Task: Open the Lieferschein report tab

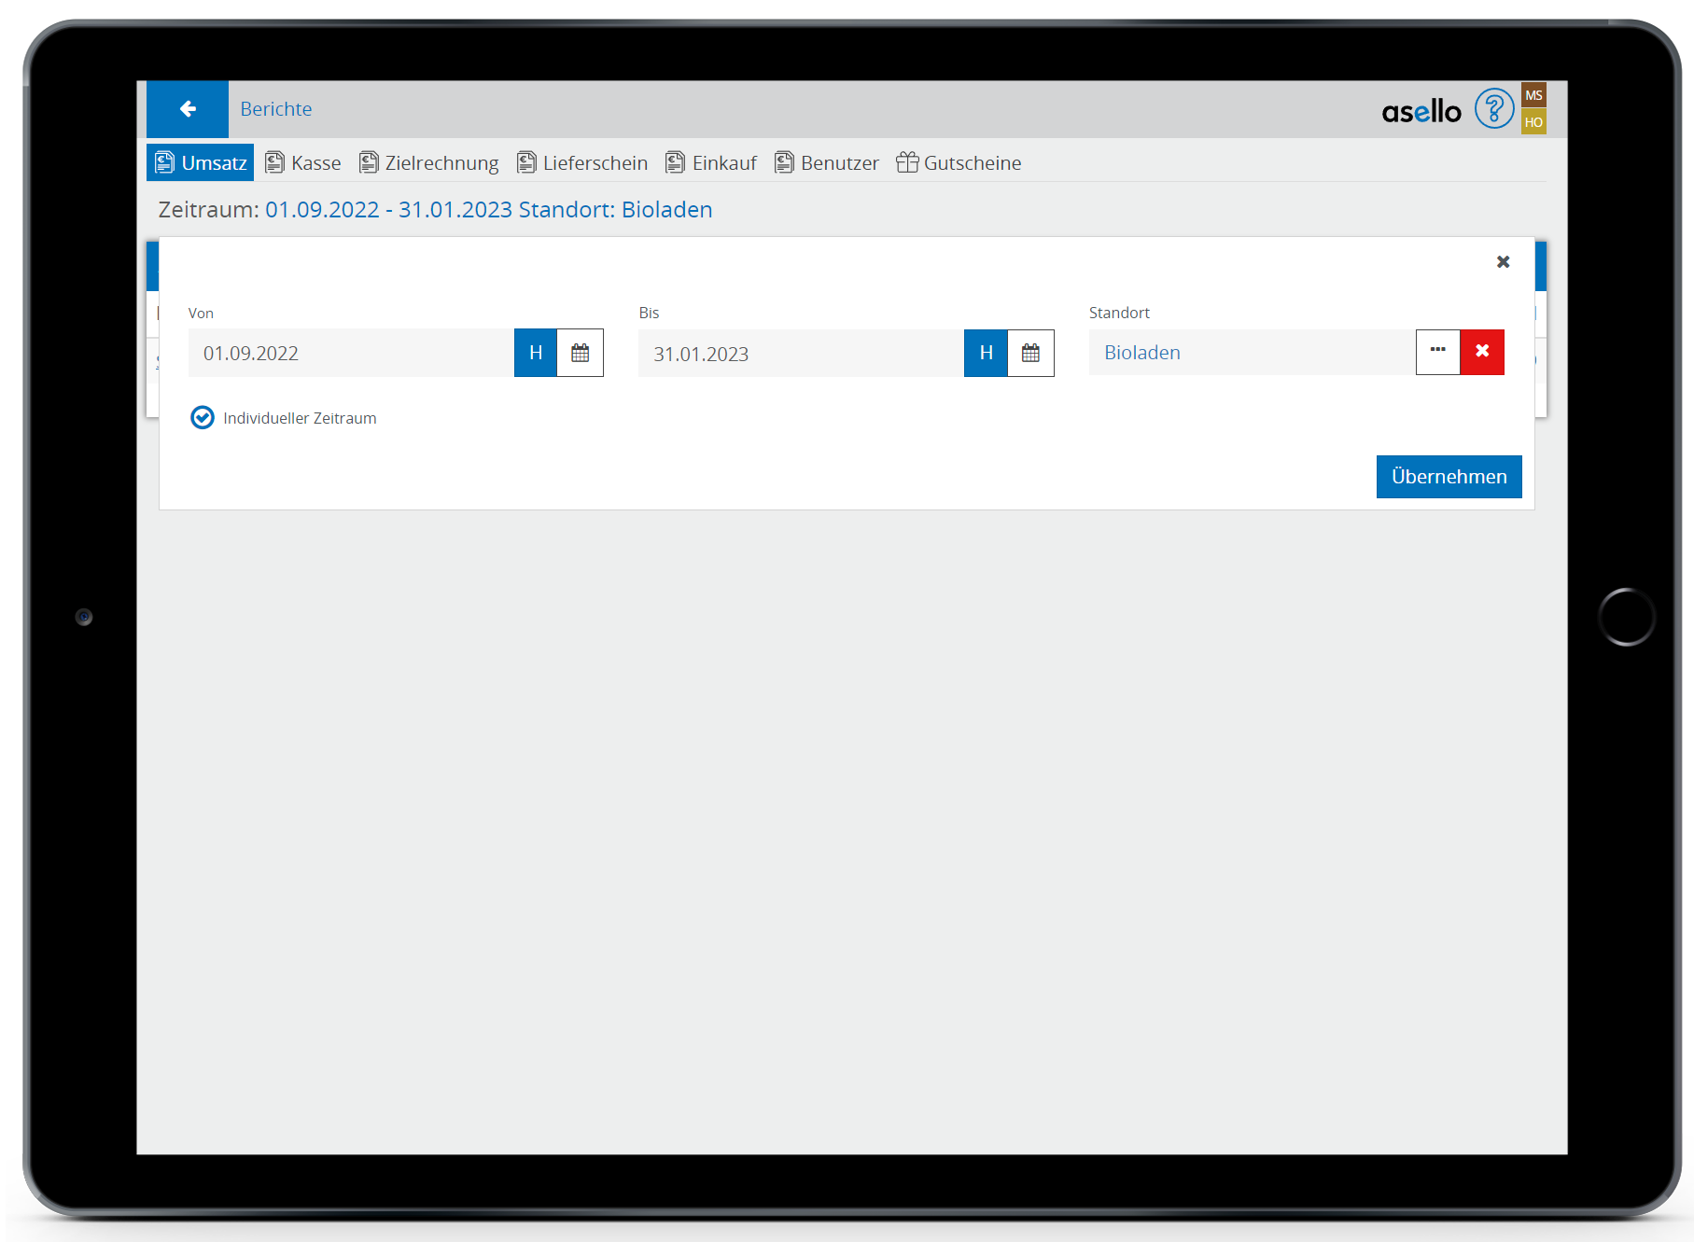Action: click(x=582, y=163)
